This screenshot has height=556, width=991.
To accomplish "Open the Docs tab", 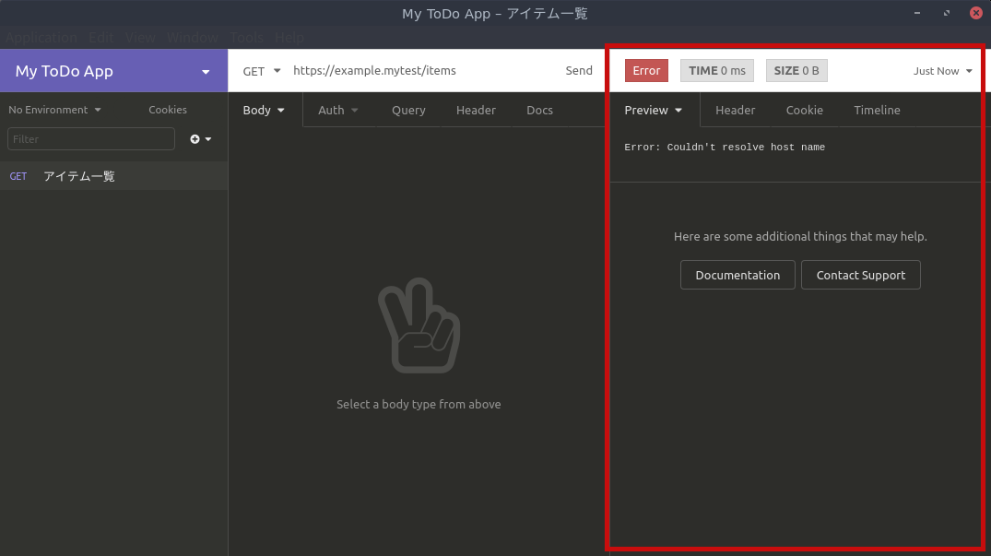I will (x=539, y=111).
